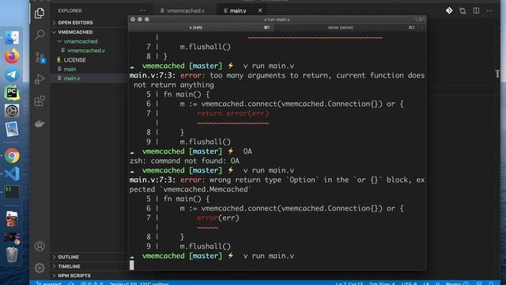Open PyCharm from the Dock

coord(12,93)
